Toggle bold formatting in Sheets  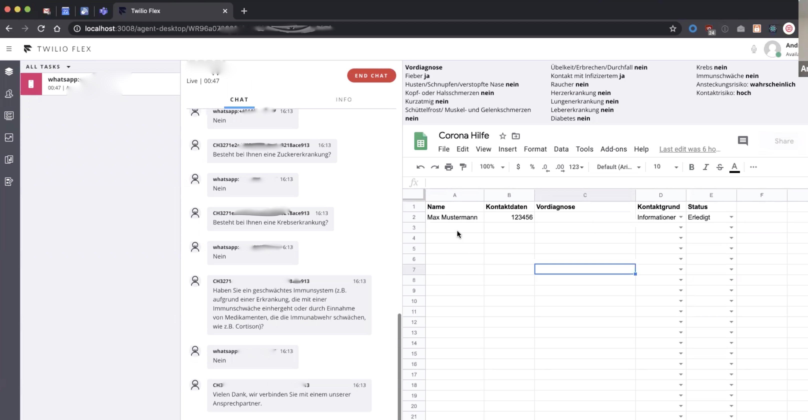pos(691,167)
